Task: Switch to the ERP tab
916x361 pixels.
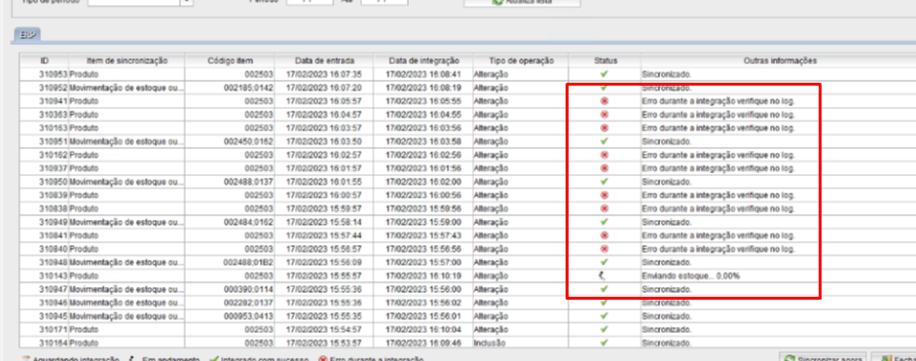Action: point(25,35)
